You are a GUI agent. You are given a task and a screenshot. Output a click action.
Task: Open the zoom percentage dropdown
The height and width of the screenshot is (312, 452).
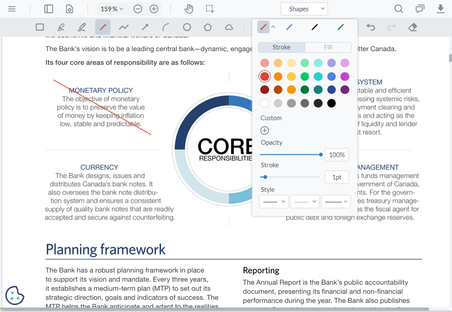[111, 8]
